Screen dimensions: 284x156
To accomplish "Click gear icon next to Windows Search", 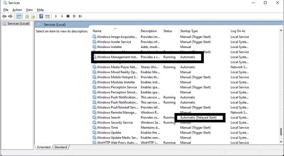I will click(94, 117).
